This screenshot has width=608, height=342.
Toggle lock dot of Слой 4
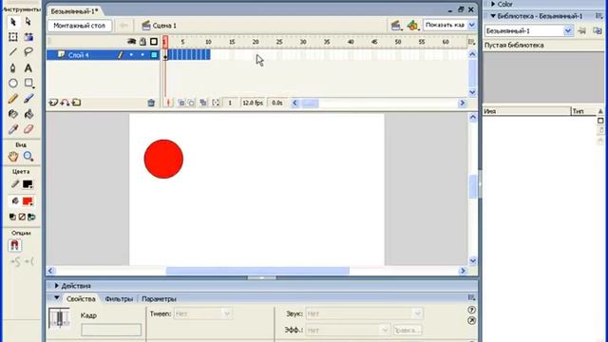[142, 55]
